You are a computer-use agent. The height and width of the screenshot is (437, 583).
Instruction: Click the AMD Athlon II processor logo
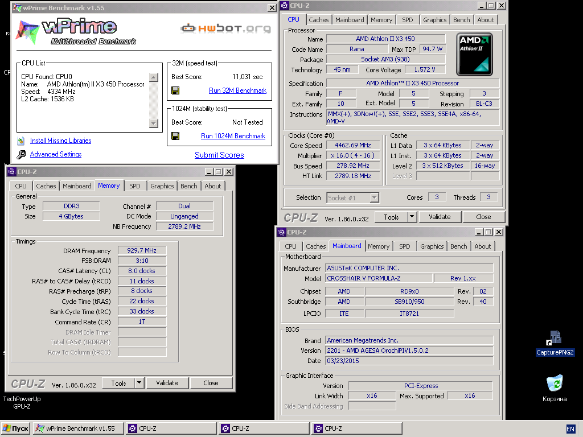474,54
